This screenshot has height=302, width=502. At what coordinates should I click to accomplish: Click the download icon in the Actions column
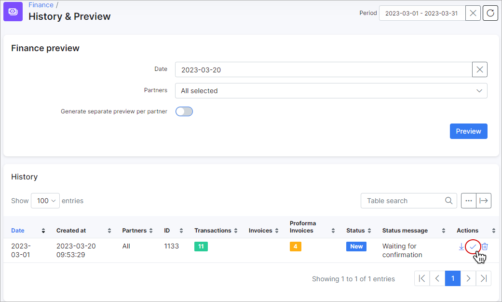tap(461, 247)
